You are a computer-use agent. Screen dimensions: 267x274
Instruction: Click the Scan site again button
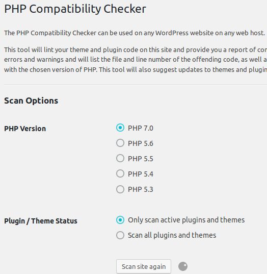pos(144,266)
